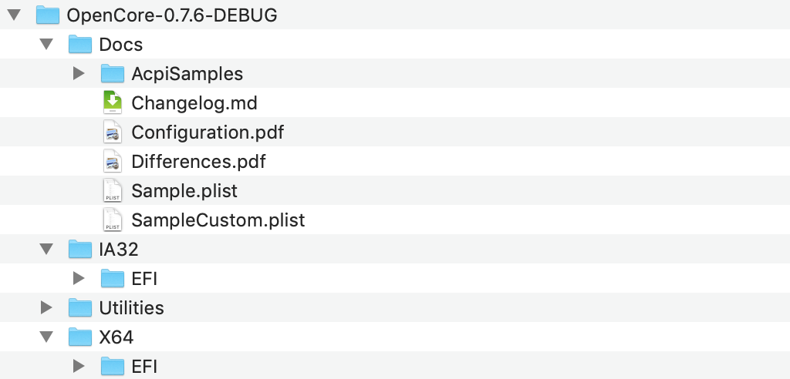This screenshot has width=790, height=379.
Task: Select the Changelog.md file name
Action: pos(194,103)
